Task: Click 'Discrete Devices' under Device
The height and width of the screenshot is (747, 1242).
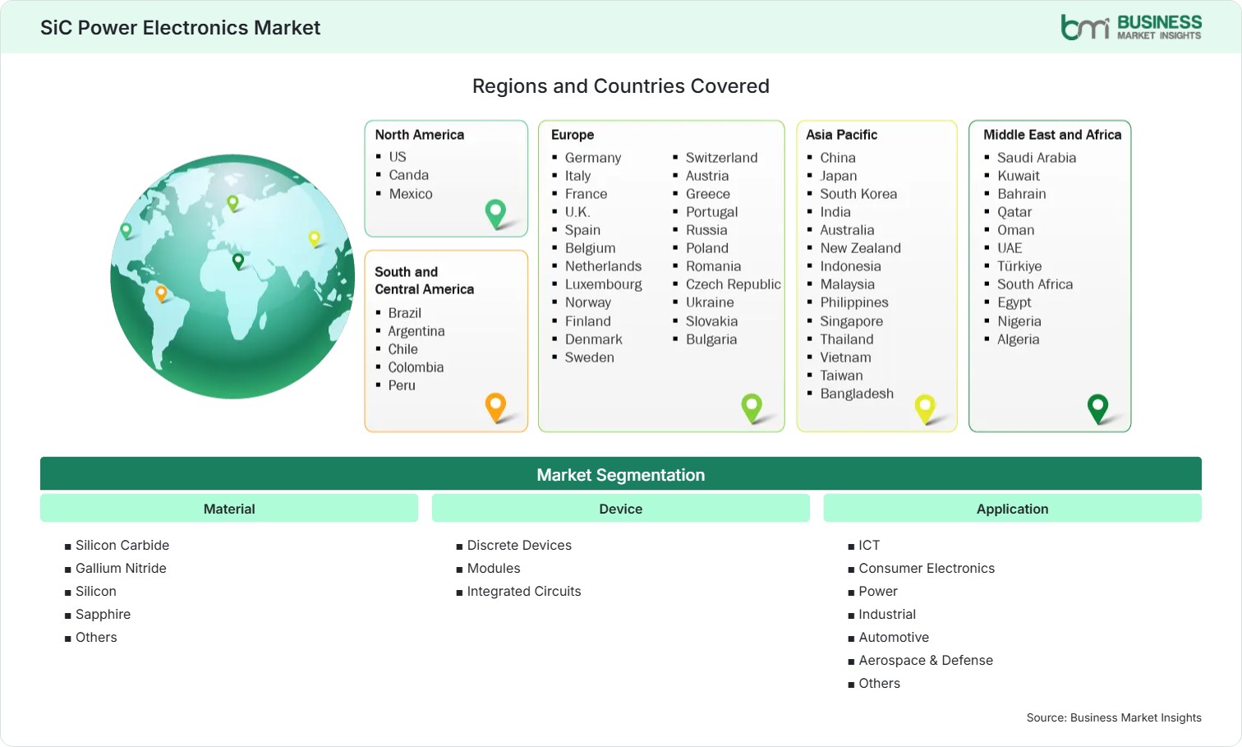Action: pos(519,545)
